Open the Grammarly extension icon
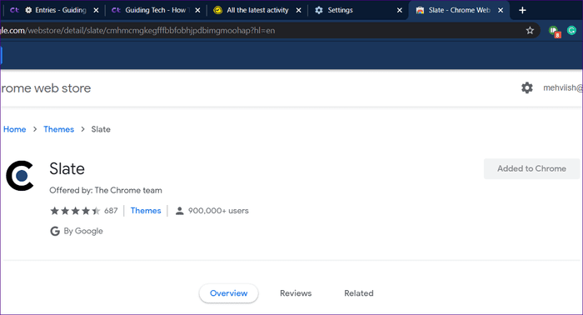The width and height of the screenshot is (583, 315). (x=571, y=31)
